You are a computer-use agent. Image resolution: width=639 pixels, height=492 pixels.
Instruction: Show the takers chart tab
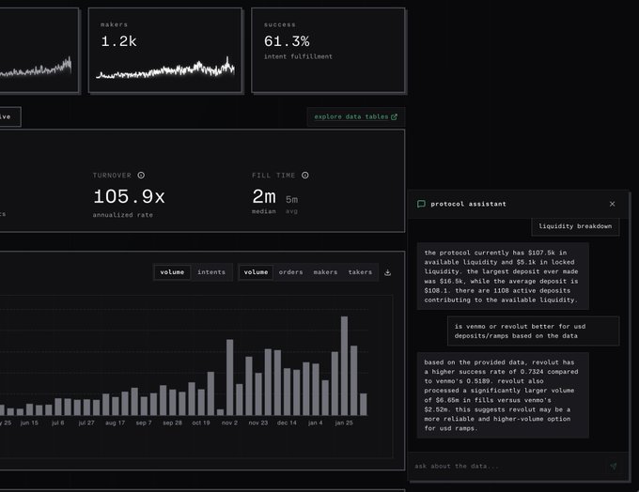pos(360,272)
